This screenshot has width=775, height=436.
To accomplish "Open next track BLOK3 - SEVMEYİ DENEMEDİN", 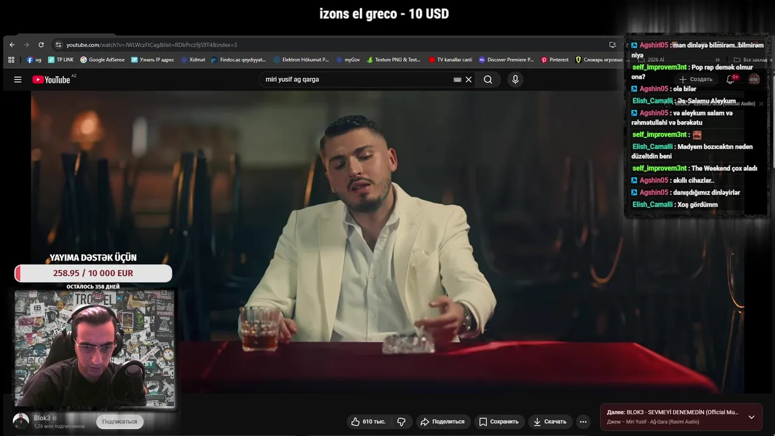I will coord(673,412).
